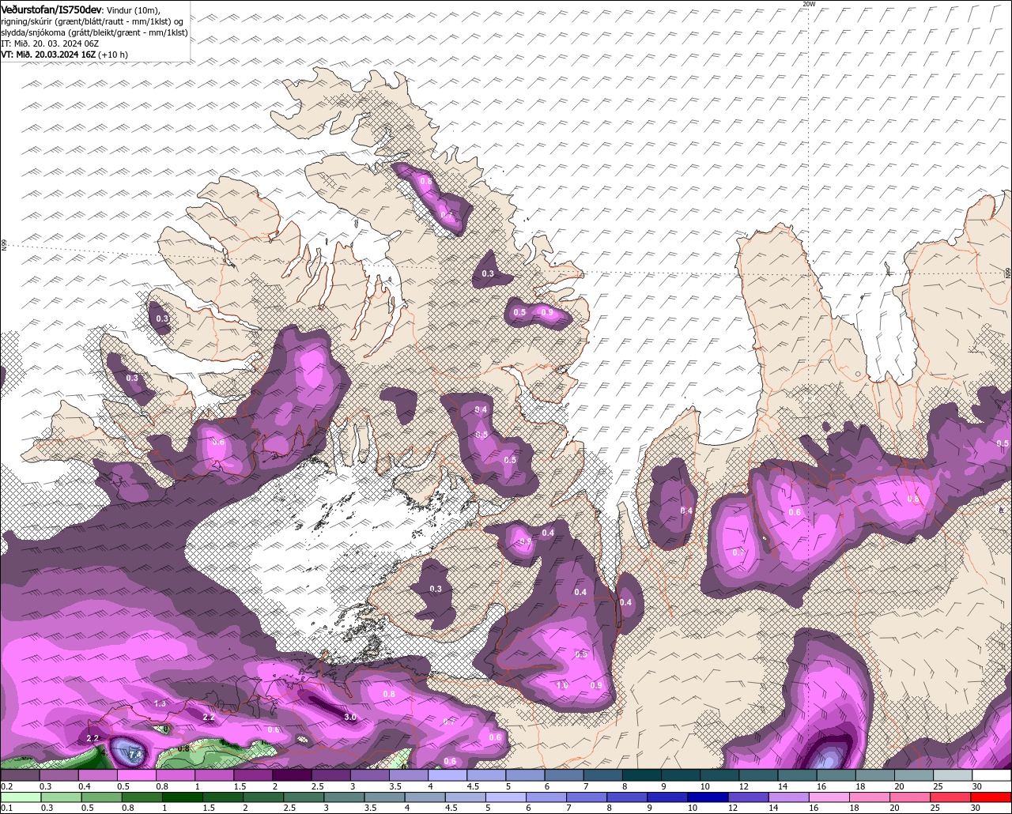Pick the dark purple snow swatch labelled 2.5

pos(330,775)
